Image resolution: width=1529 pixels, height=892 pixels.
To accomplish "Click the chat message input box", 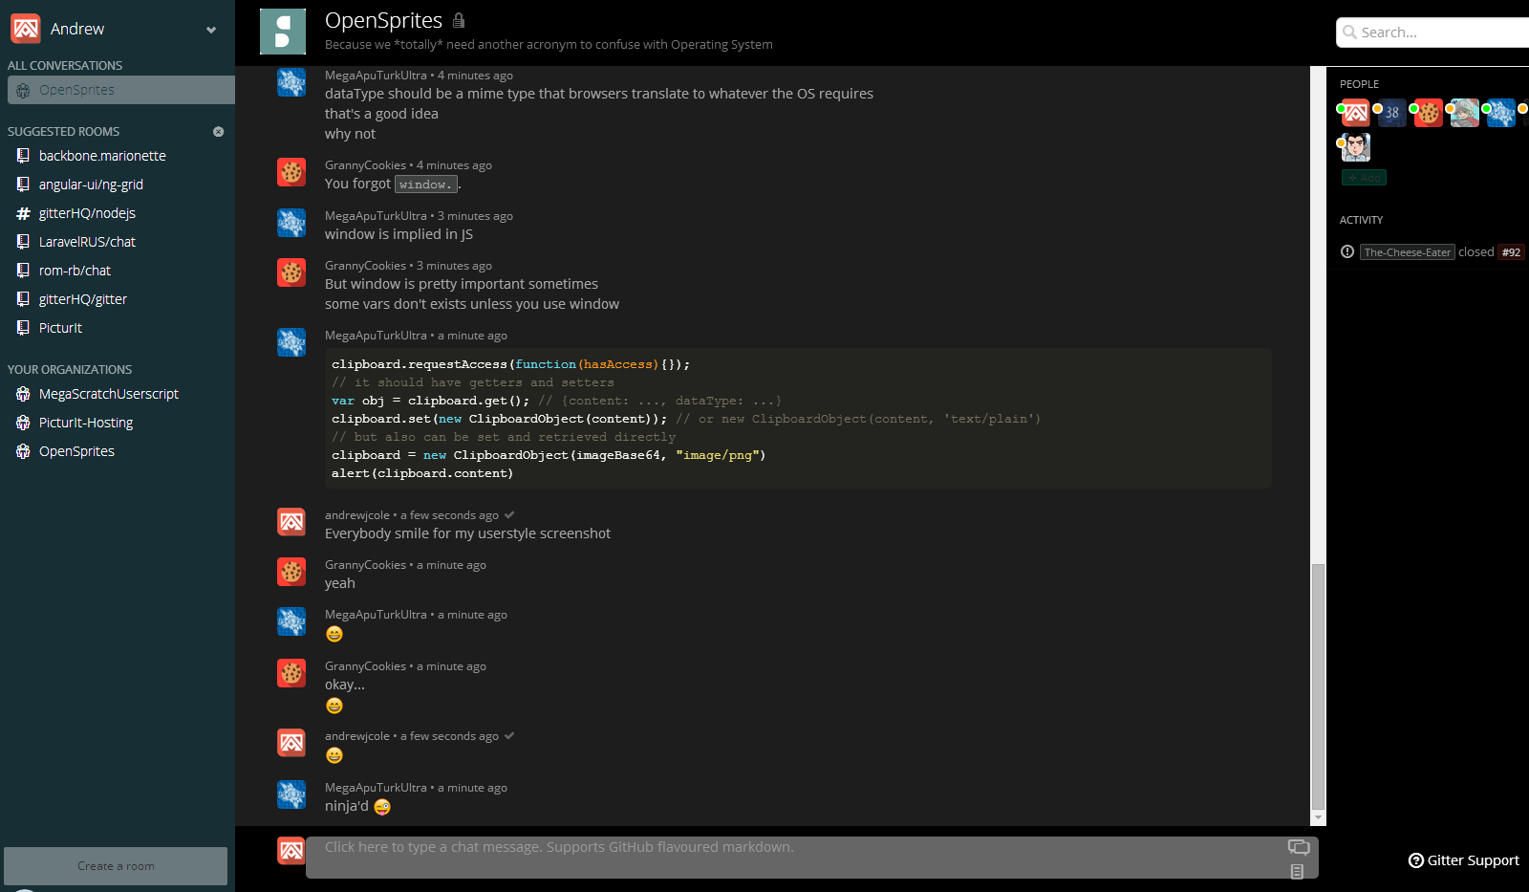I will click(x=812, y=858).
